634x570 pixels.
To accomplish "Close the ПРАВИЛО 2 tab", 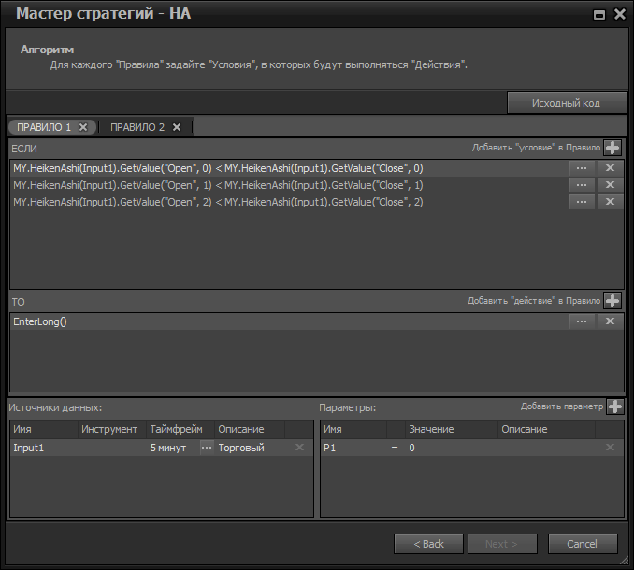I will tap(177, 127).
